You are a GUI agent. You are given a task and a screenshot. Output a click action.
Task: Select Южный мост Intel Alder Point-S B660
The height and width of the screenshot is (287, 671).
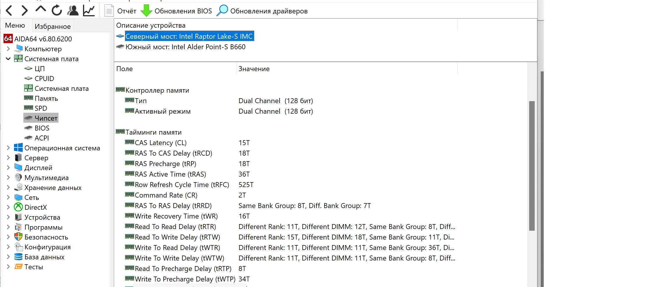185,47
